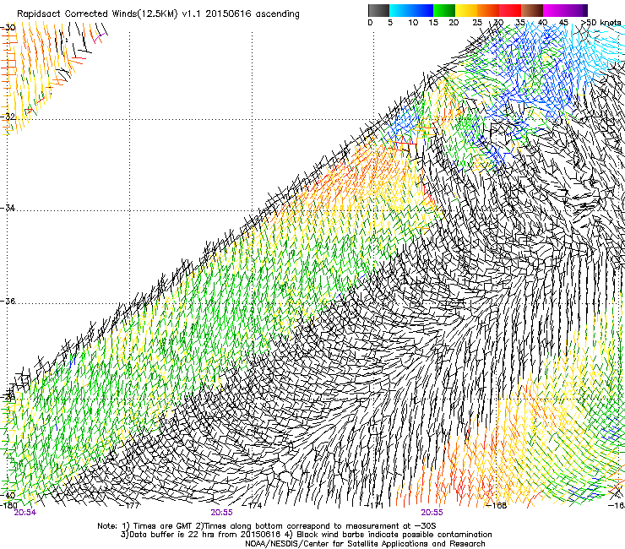Click the '-177' longitude axis label

coord(130,505)
